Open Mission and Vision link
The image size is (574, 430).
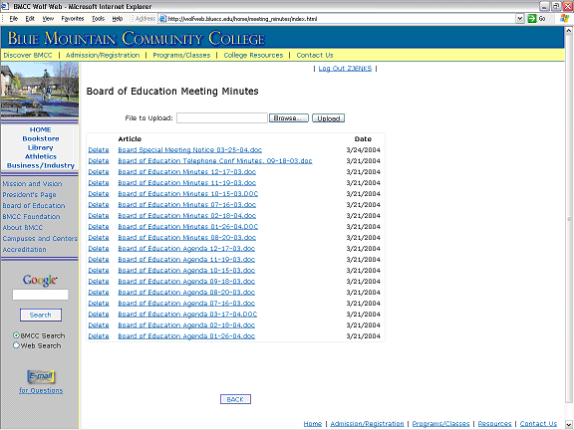tap(32, 184)
